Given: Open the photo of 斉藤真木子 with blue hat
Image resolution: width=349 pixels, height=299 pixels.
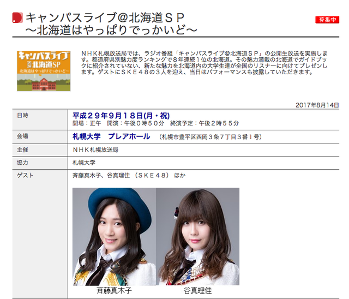Looking at the screenshot, I should pyautogui.click(x=114, y=236).
